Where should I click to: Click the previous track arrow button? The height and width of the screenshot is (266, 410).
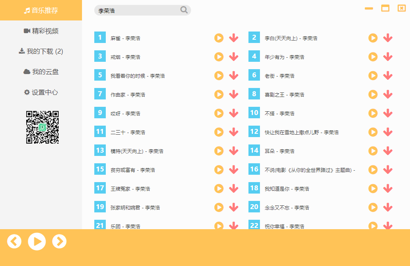(x=14, y=241)
